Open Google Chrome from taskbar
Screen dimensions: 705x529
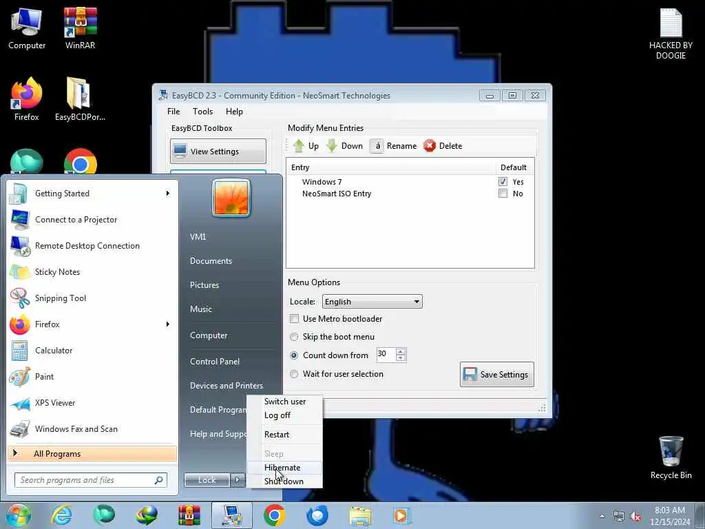pos(274,515)
